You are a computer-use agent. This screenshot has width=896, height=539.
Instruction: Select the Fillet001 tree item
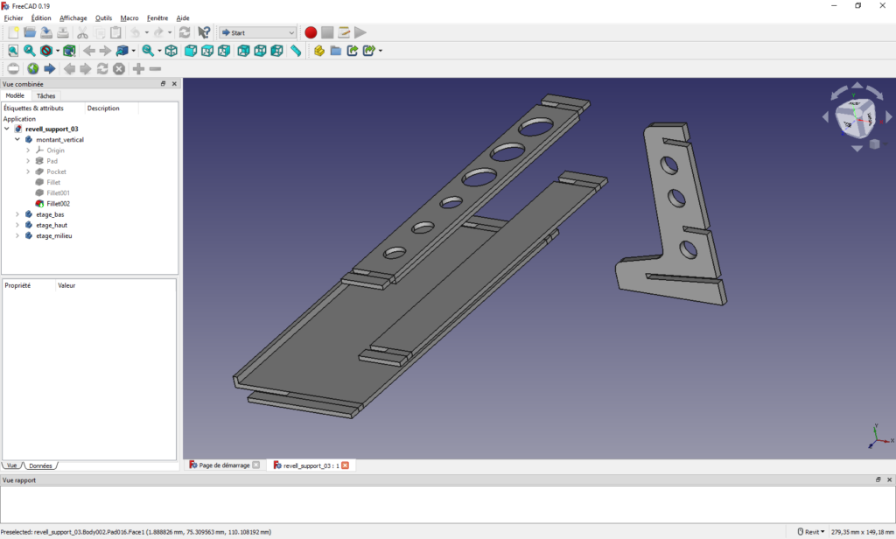click(x=58, y=193)
